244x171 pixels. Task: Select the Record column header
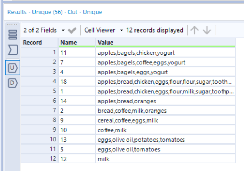[40, 43]
